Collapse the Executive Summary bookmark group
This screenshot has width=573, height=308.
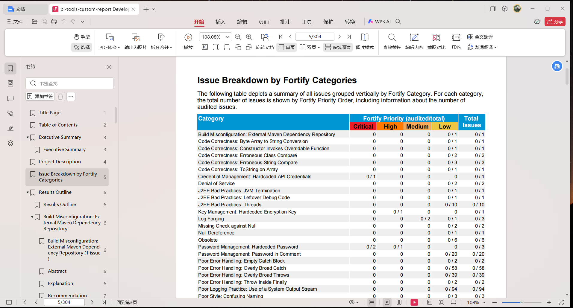click(28, 137)
